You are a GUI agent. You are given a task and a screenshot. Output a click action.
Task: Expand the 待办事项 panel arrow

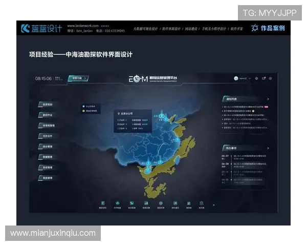pos(268,147)
